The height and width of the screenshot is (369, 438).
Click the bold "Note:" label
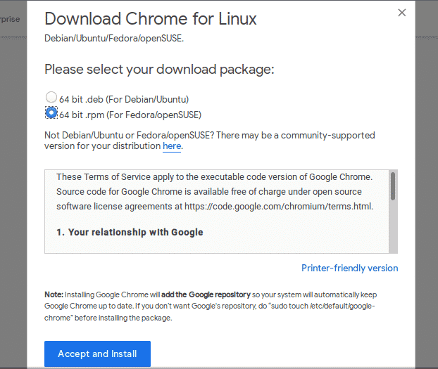click(54, 295)
